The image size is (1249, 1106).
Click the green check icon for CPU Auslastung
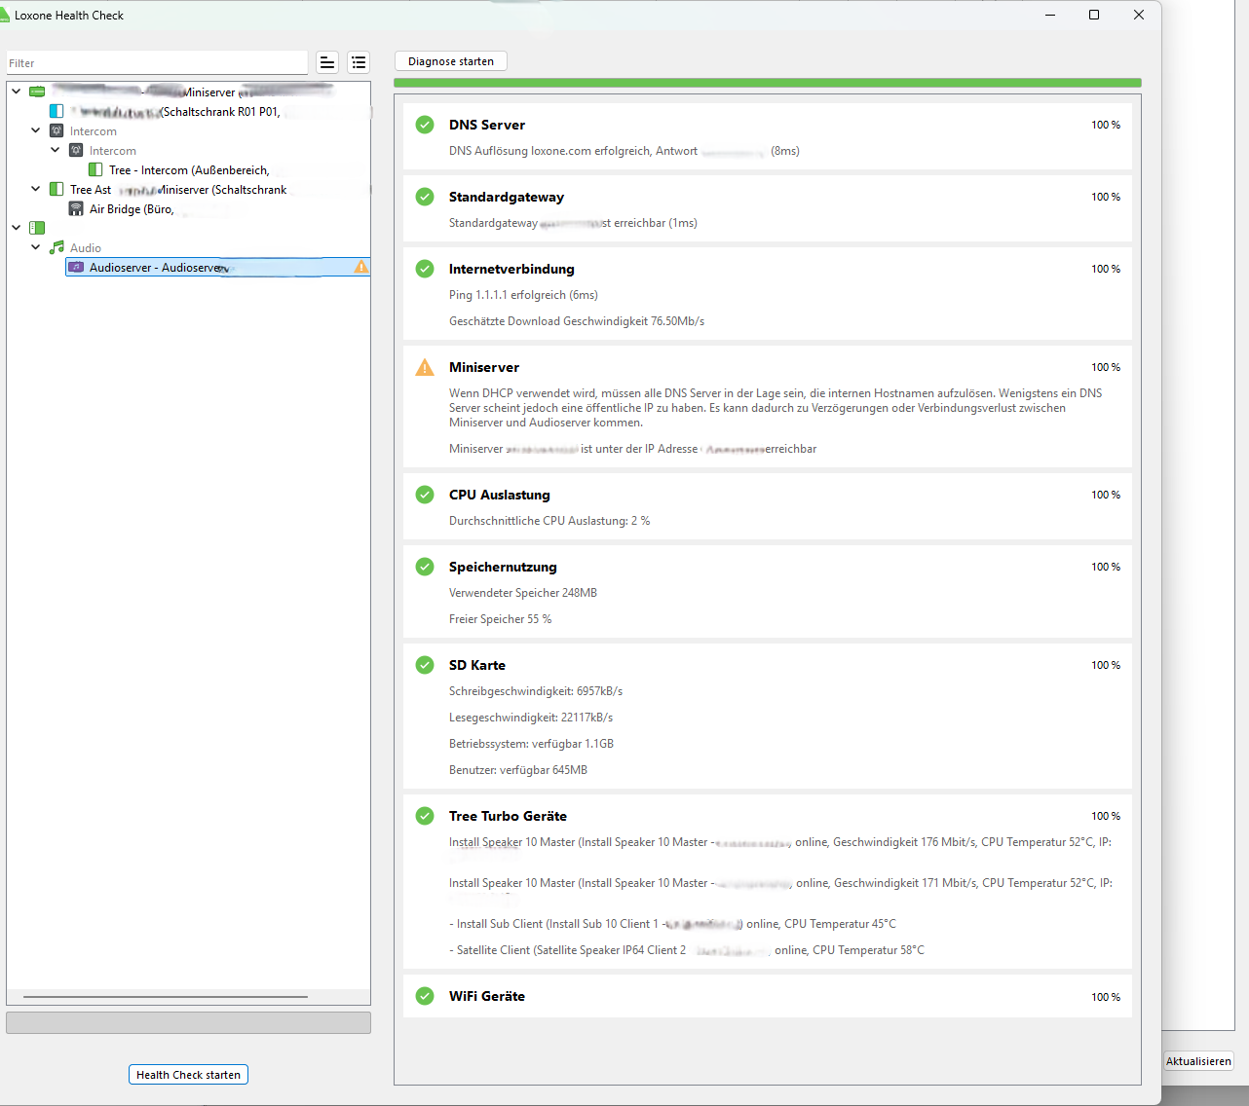(x=425, y=495)
